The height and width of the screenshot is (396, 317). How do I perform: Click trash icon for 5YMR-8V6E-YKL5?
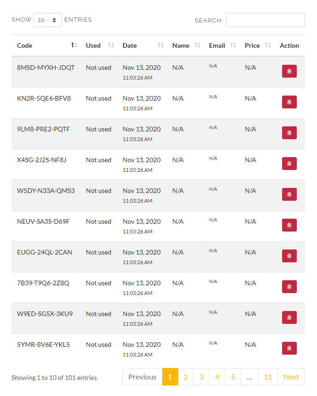point(289,348)
